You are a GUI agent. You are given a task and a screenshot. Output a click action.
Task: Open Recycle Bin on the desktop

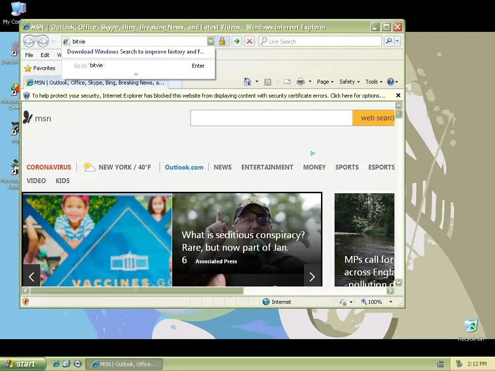click(x=471, y=330)
